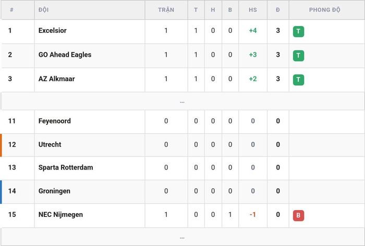Select the ĐỘI column header
The width and height of the screenshot is (365, 246).
[43, 10]
